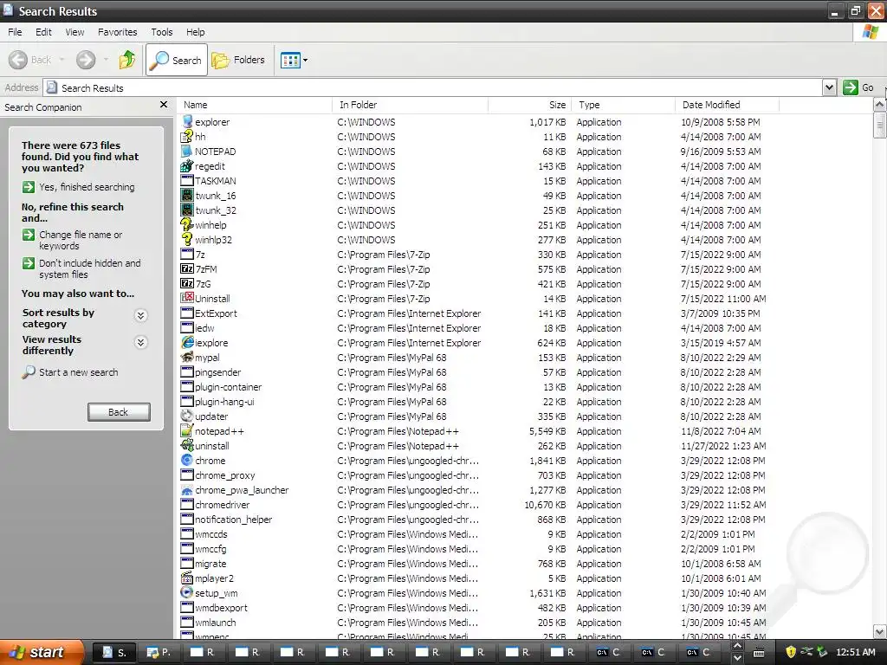887x665 pixels.
Task: Toggle the Search pane button
Action: tap(177, 60)
